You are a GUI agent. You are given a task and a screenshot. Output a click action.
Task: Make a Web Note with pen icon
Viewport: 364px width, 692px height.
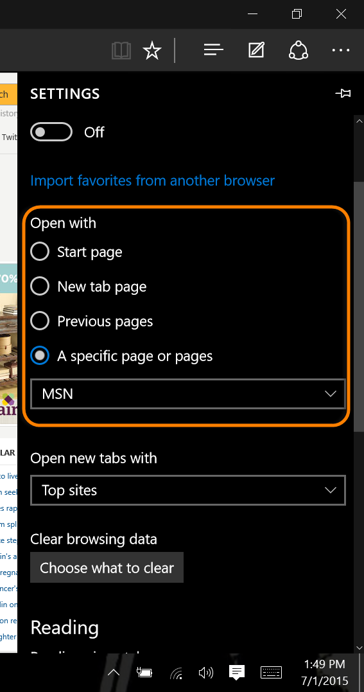point(256,50)
